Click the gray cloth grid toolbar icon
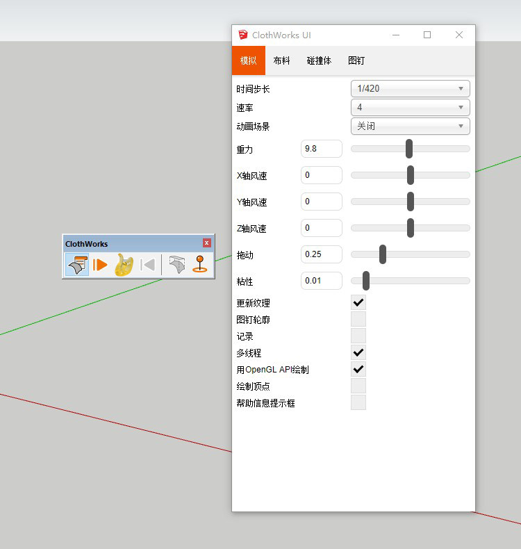Image resolution: width=521 pixels, height=549 pixels. (177, 265)
